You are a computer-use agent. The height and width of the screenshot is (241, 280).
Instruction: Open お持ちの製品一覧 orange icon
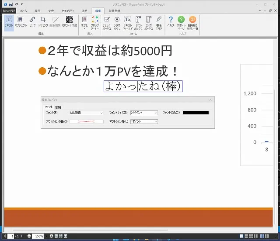(x=192, y=23)
